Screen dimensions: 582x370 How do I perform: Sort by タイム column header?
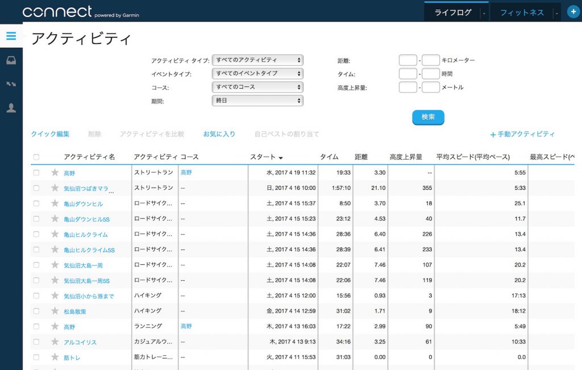(329, 157)
